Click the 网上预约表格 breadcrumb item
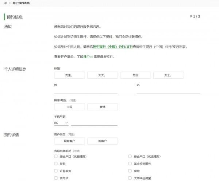Image resolution: width=219 pixels, height=181 pixels. pos(21,3)
